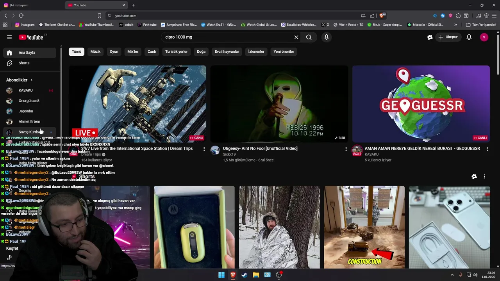Select the Doğa filter chip

pos(201,52)
